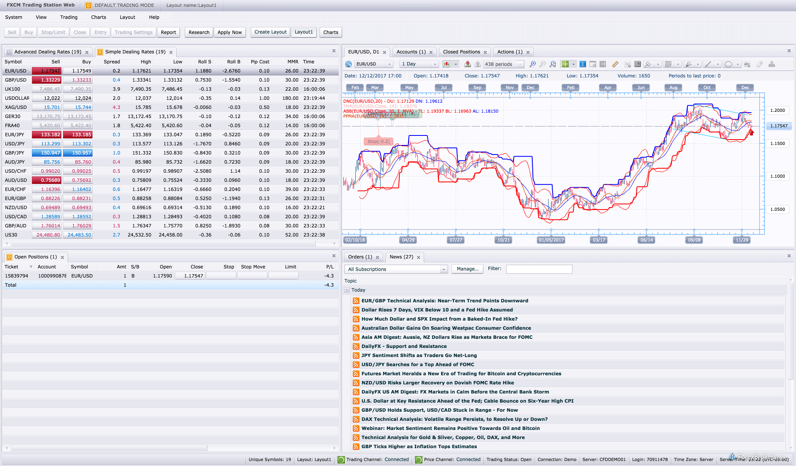This screenshot has width=796, height=466.
Task: Click the Price Channel status icon
Action: (x=419, y=459)
